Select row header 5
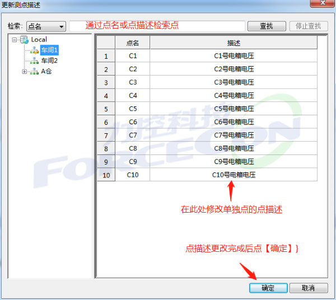This screenshot has width=336, height=300. [106, 109]
